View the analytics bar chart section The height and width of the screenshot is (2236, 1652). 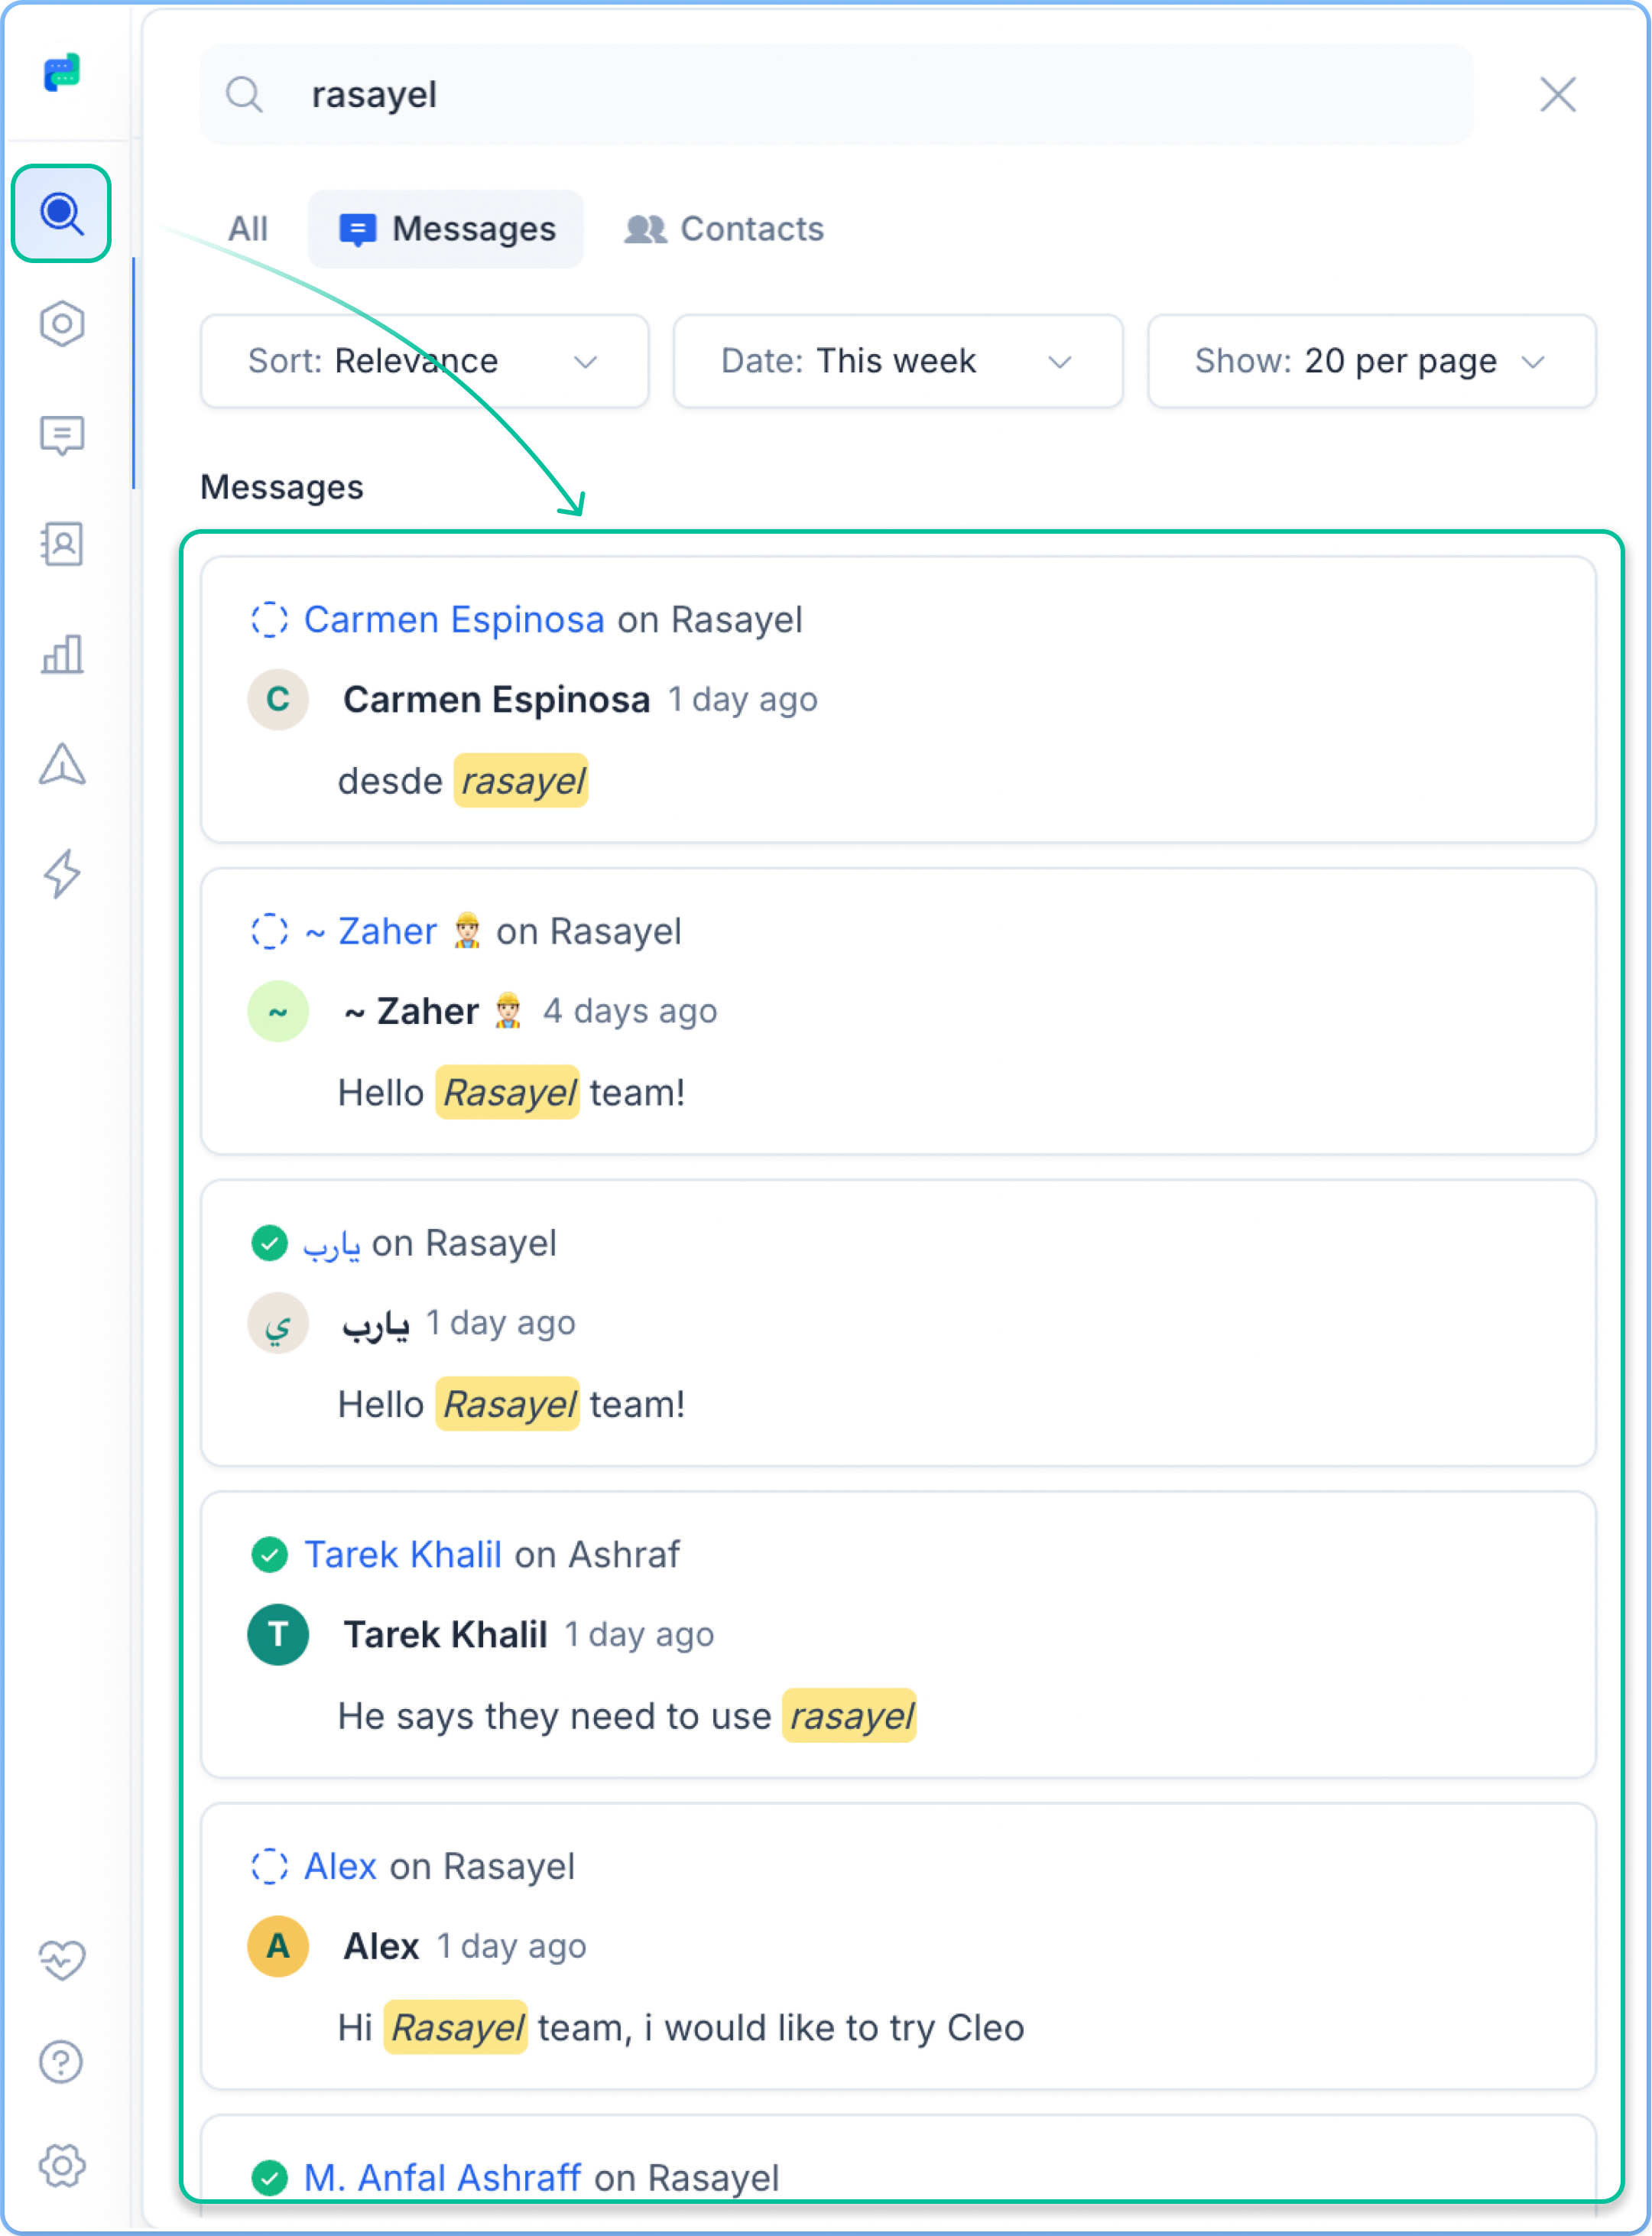(x=62, y=655)
